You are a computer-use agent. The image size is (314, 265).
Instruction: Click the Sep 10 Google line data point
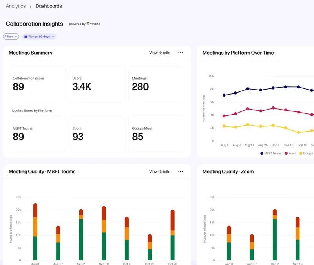tap(285, 128)
